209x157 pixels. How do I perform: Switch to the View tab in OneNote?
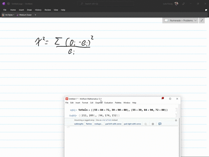(x=56, y=10)
